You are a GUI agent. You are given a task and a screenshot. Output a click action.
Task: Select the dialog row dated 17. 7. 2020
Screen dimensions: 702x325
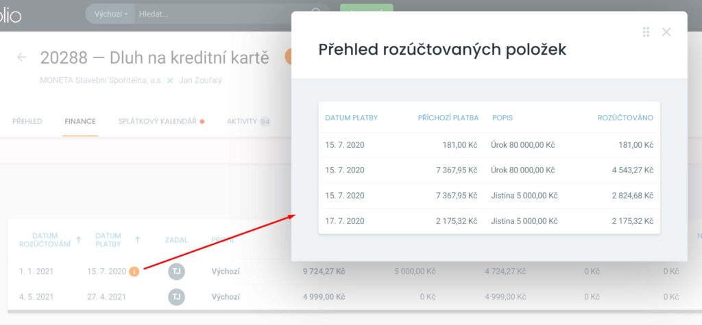[x=489, y=221]
